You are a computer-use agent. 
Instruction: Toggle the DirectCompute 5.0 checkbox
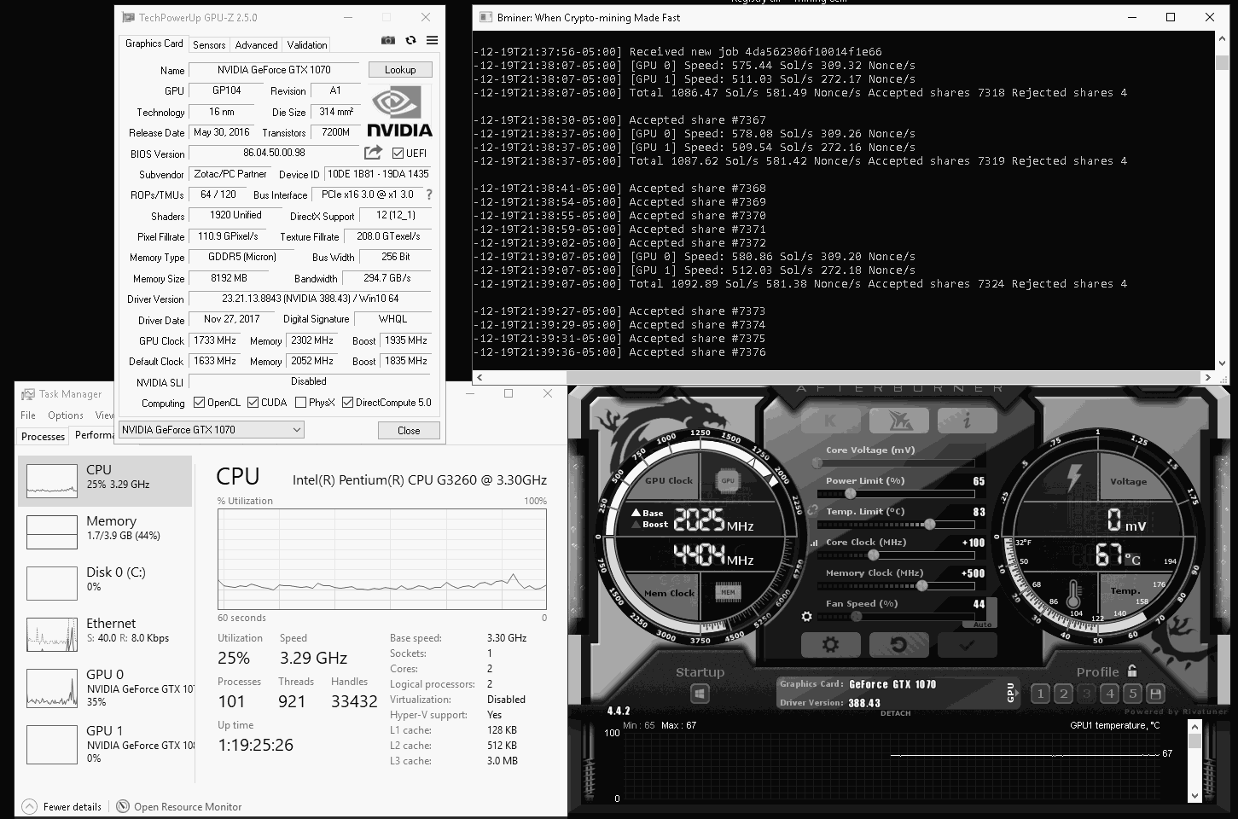click(x=347, y=403)
